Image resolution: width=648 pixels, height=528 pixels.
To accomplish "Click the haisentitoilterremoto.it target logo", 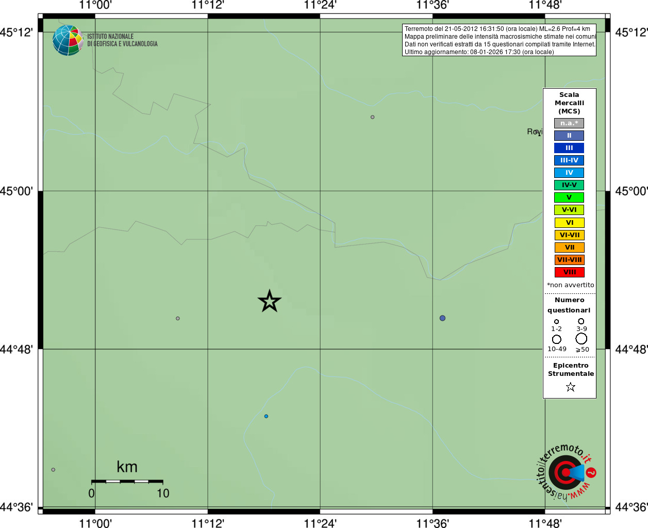I will (567, 472).
